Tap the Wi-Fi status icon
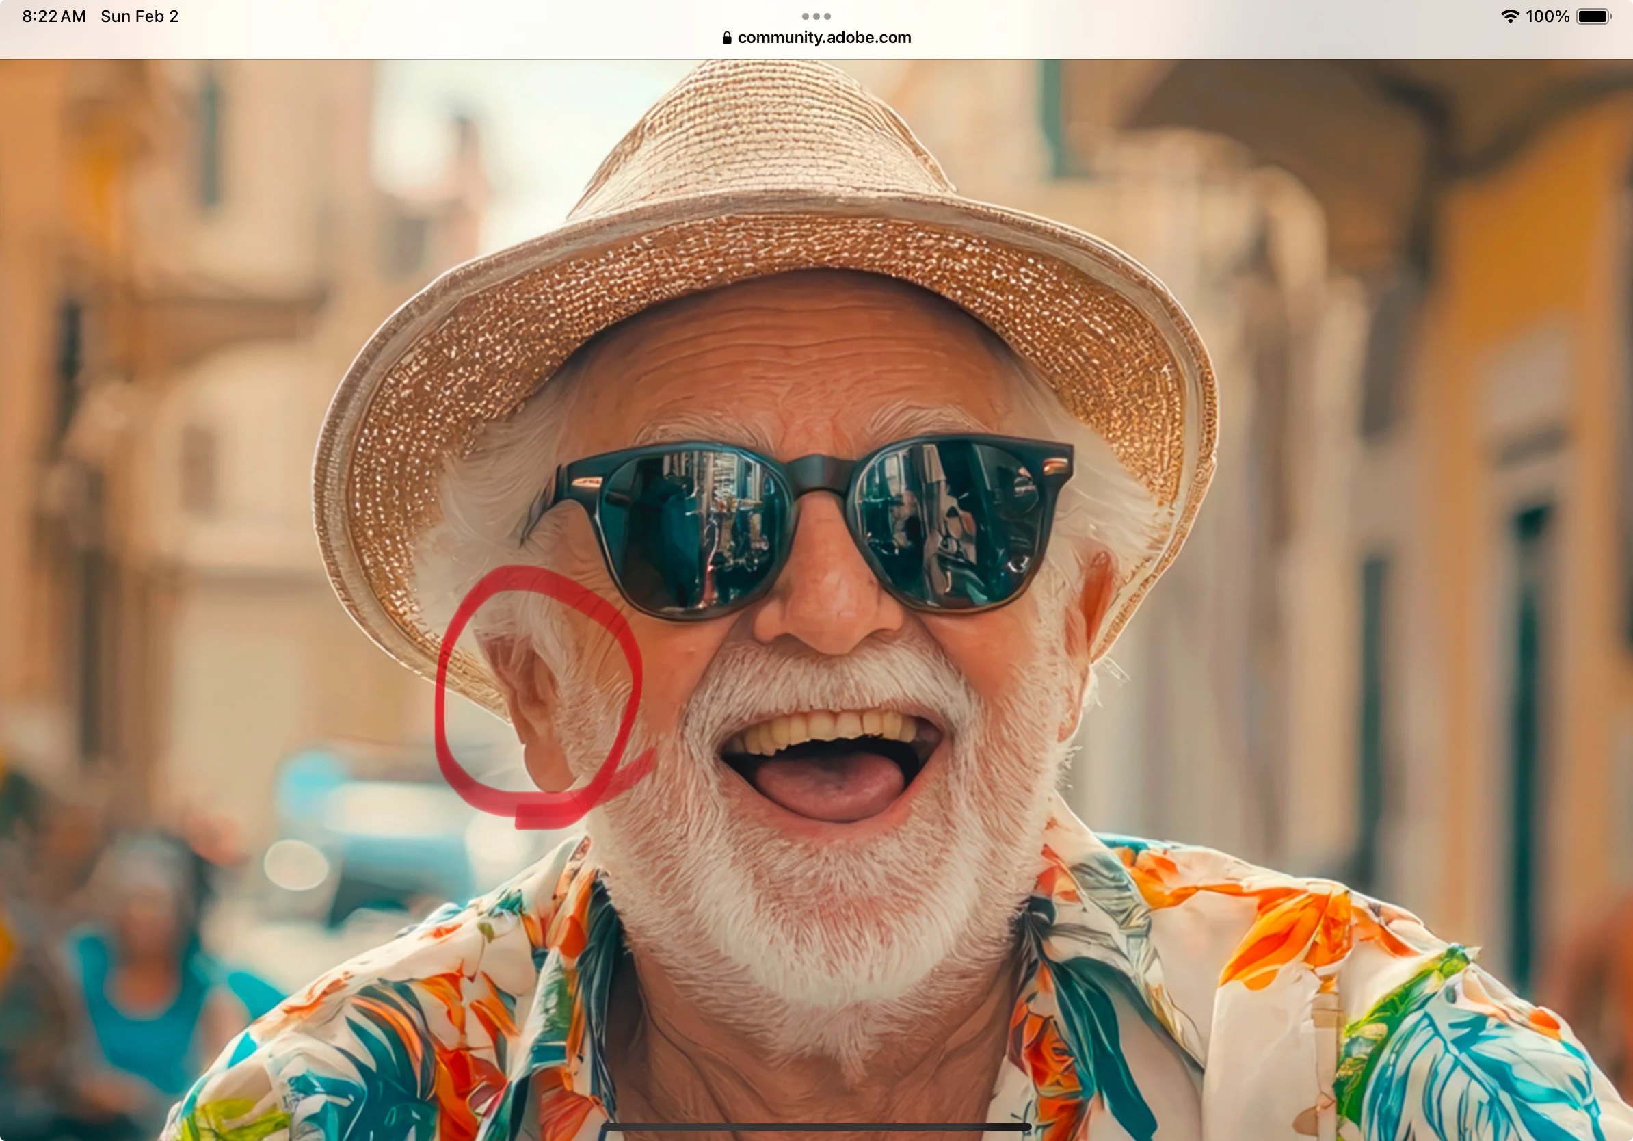1633x1141 pixels. pyautogui.click(x=1509, y=16)
